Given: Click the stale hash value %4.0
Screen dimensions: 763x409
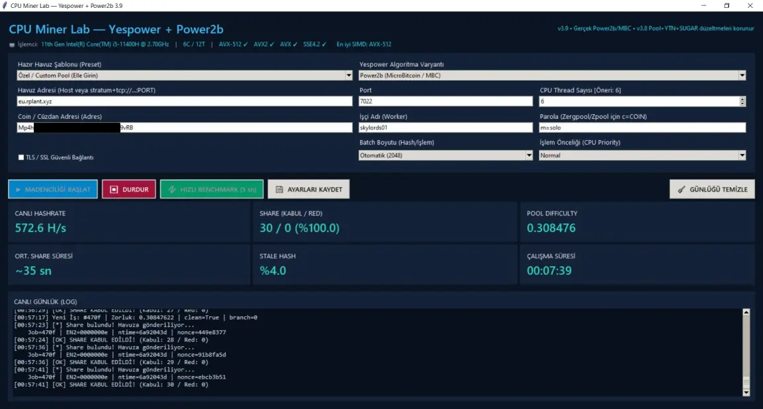Looking at the screenshot, I should [273, 270].
